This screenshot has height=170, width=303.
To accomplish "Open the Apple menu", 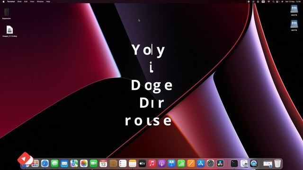I will click(3, 1).
